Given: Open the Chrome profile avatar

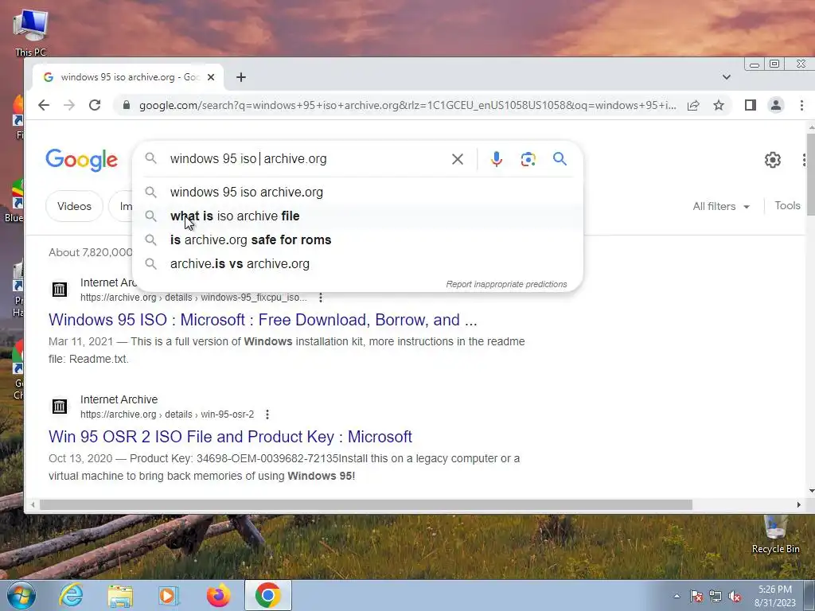Looking at the screenshot, I should [x=775, y=106].
